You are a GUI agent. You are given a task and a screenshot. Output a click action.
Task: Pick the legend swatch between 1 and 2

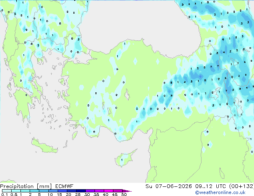(x=25, y=191)
